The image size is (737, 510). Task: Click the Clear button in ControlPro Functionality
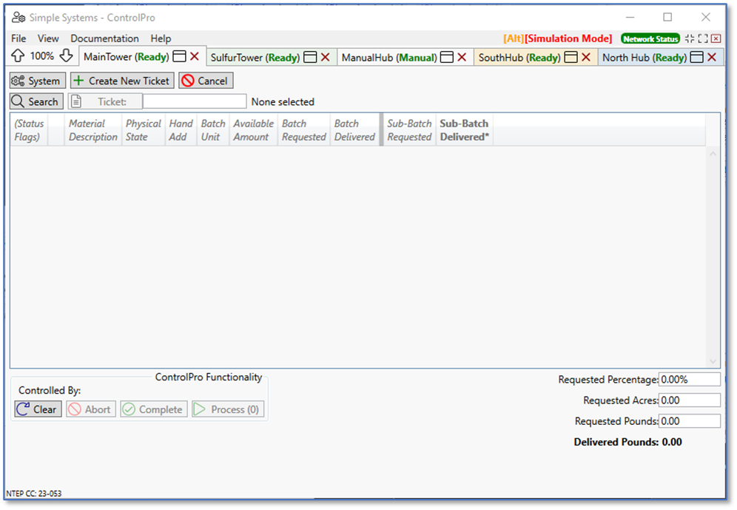click(38, 409)
